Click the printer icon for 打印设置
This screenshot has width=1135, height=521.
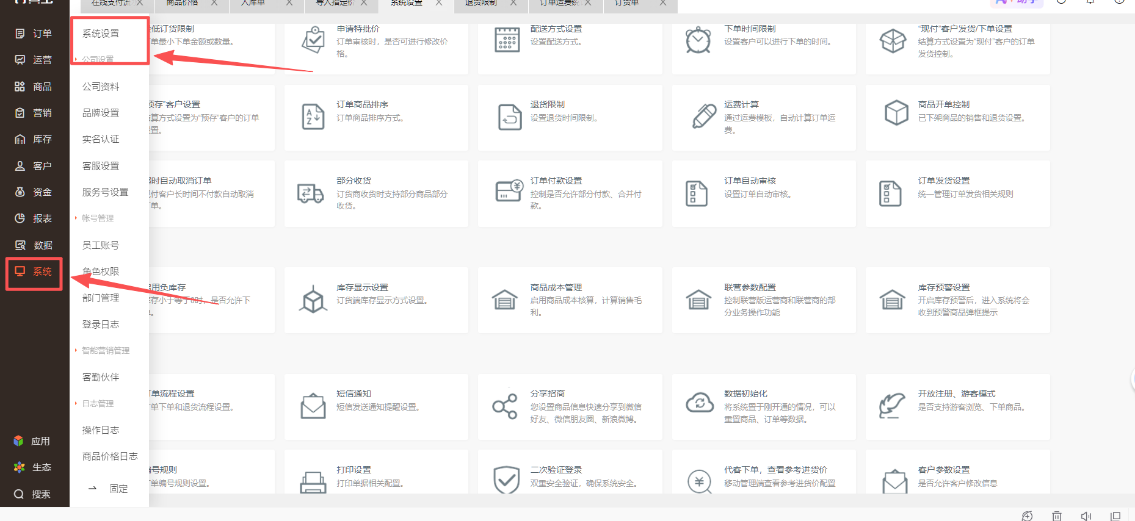(313, 483)
